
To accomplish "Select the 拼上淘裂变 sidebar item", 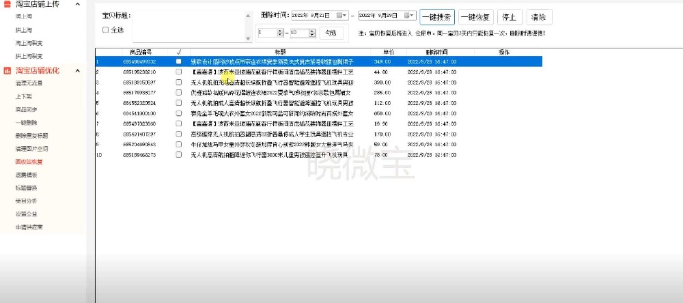I will click(29, 56).
